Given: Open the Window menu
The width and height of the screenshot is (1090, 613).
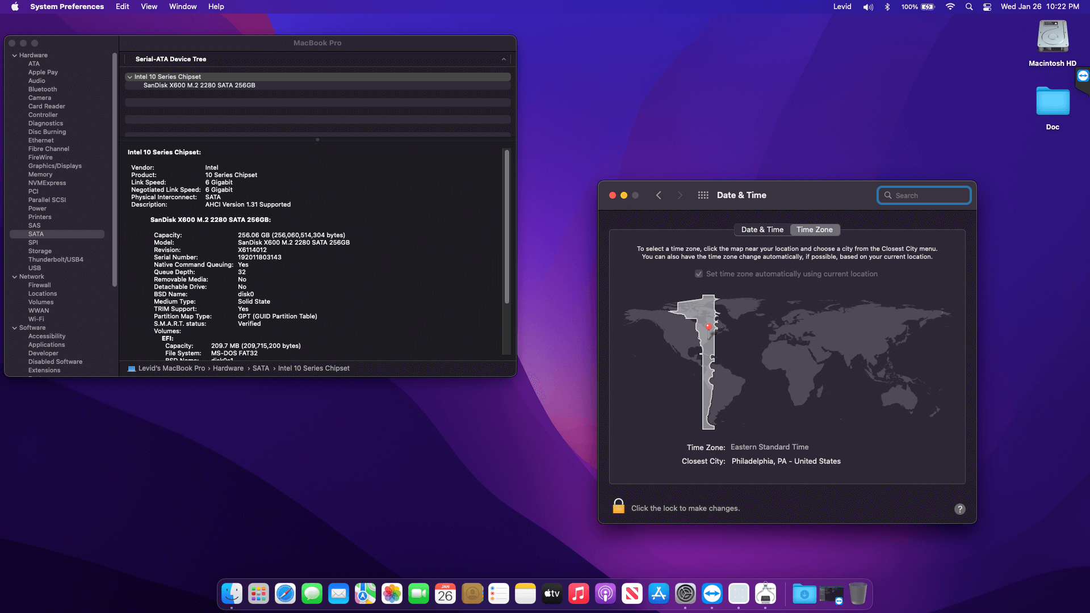Looking at the screenshot, I should click(x=183, y=7).
